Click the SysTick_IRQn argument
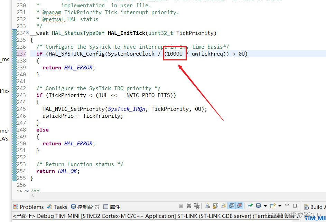Screen dimensions: 326x222 pyautogui.click(x=127, y=109)
